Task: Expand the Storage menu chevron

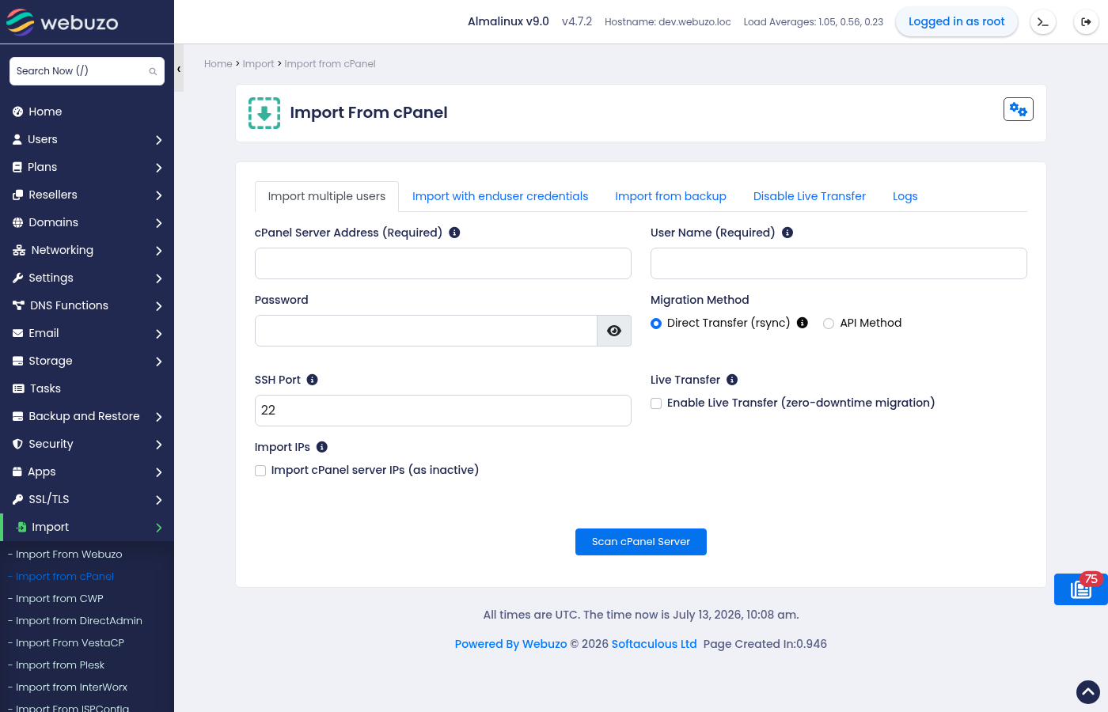Action: pos(159,362)
